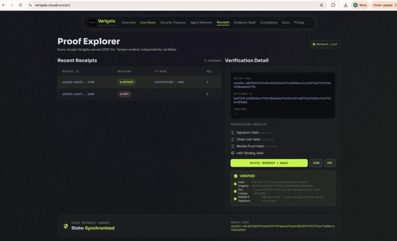397x241 pixels.
Task: Click the Key Lookup check icon
Action: click(x=235, y=191)
